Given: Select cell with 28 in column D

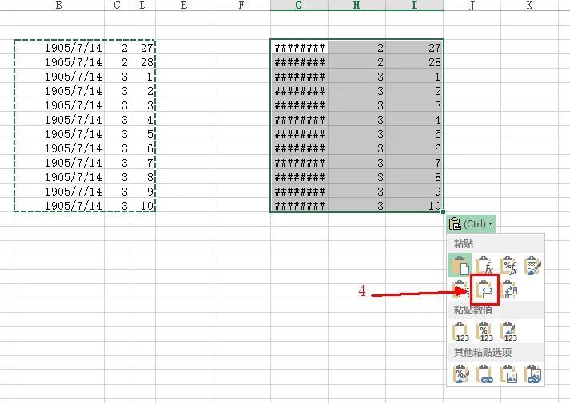Looking at the screenshot, I should [x=145, y=62].
